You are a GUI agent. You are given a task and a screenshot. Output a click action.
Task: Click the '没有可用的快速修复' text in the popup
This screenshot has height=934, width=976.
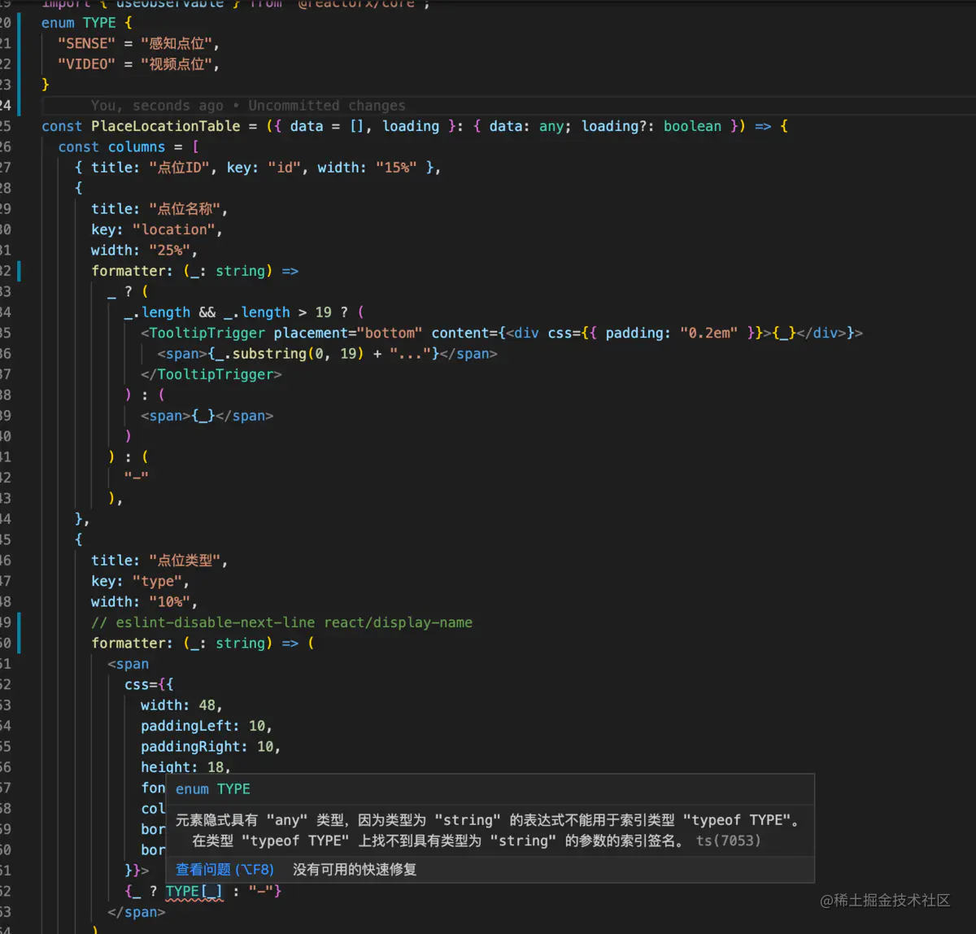(x=353, y=869)
